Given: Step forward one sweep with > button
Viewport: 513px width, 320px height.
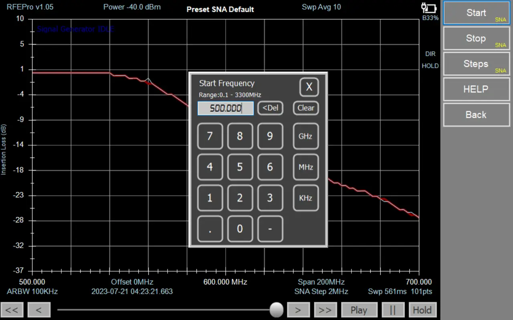Looking at the screenshot, I should [x=298, y=310].
